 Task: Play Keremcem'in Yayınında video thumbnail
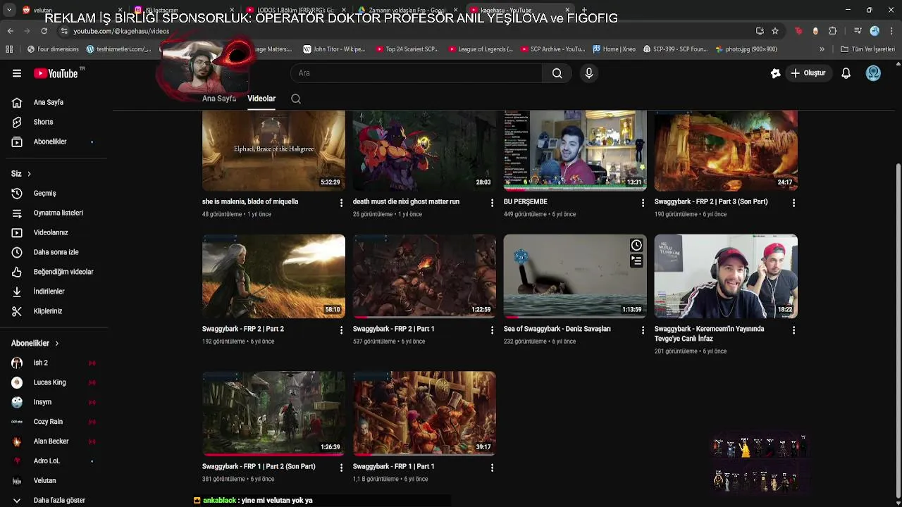[726, 276]
